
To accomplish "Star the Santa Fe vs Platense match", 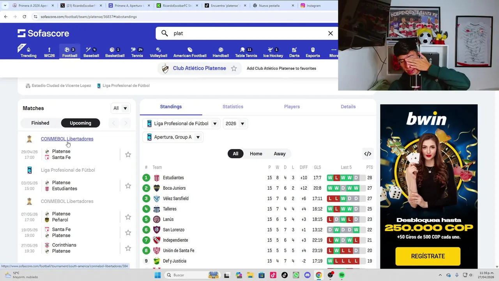I will 128,233.
